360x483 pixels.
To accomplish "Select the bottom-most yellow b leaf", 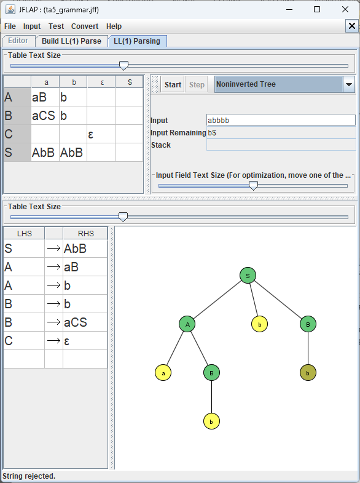I will 211,421.
